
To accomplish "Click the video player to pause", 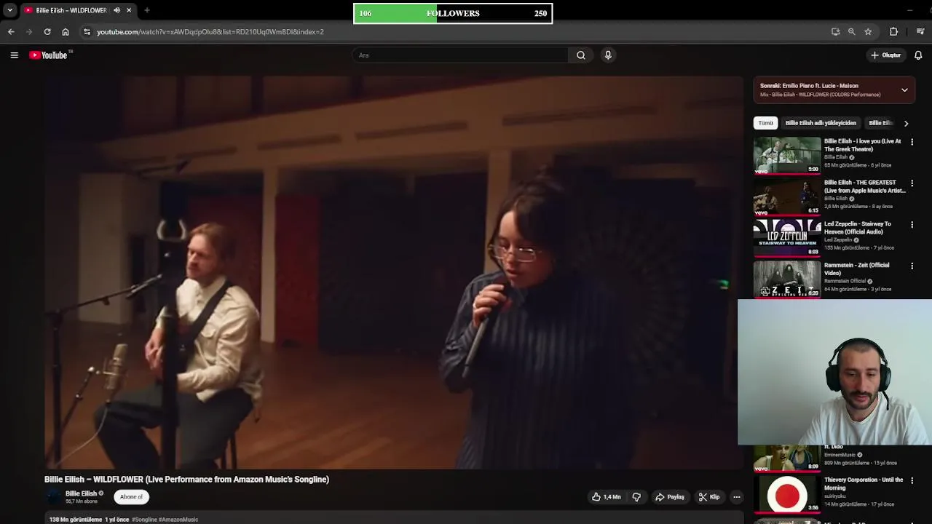I will tap(394, 272).
